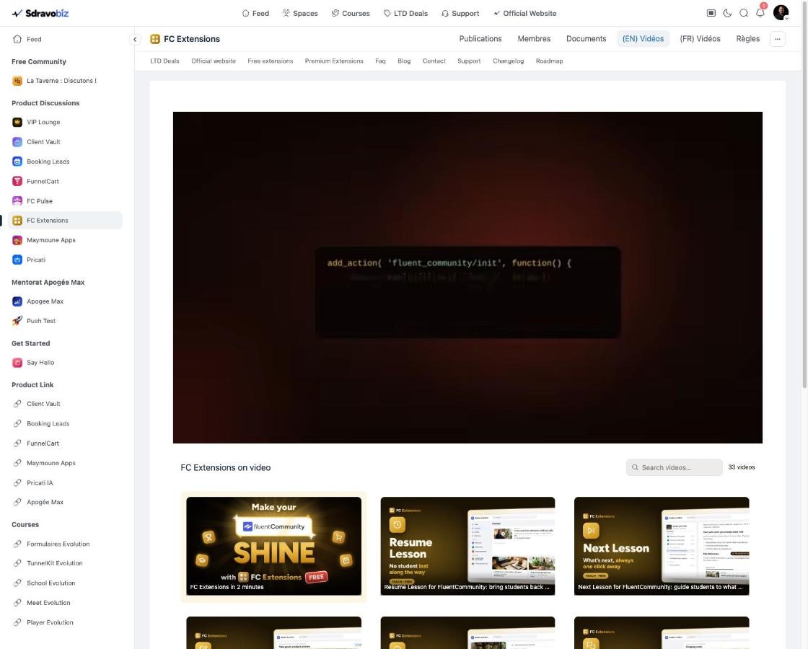Open Changelog link
Viewport: 808px width, 649px height.
click(508, 61)
